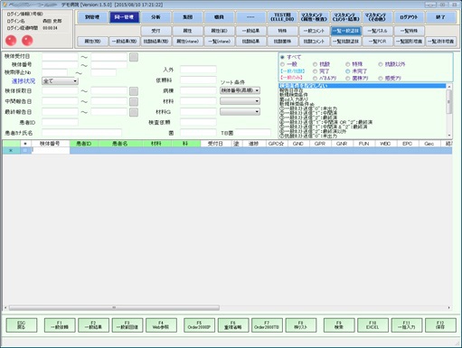Click the 患者名 column header
The image size is (462, 348).
coord(119,144)
